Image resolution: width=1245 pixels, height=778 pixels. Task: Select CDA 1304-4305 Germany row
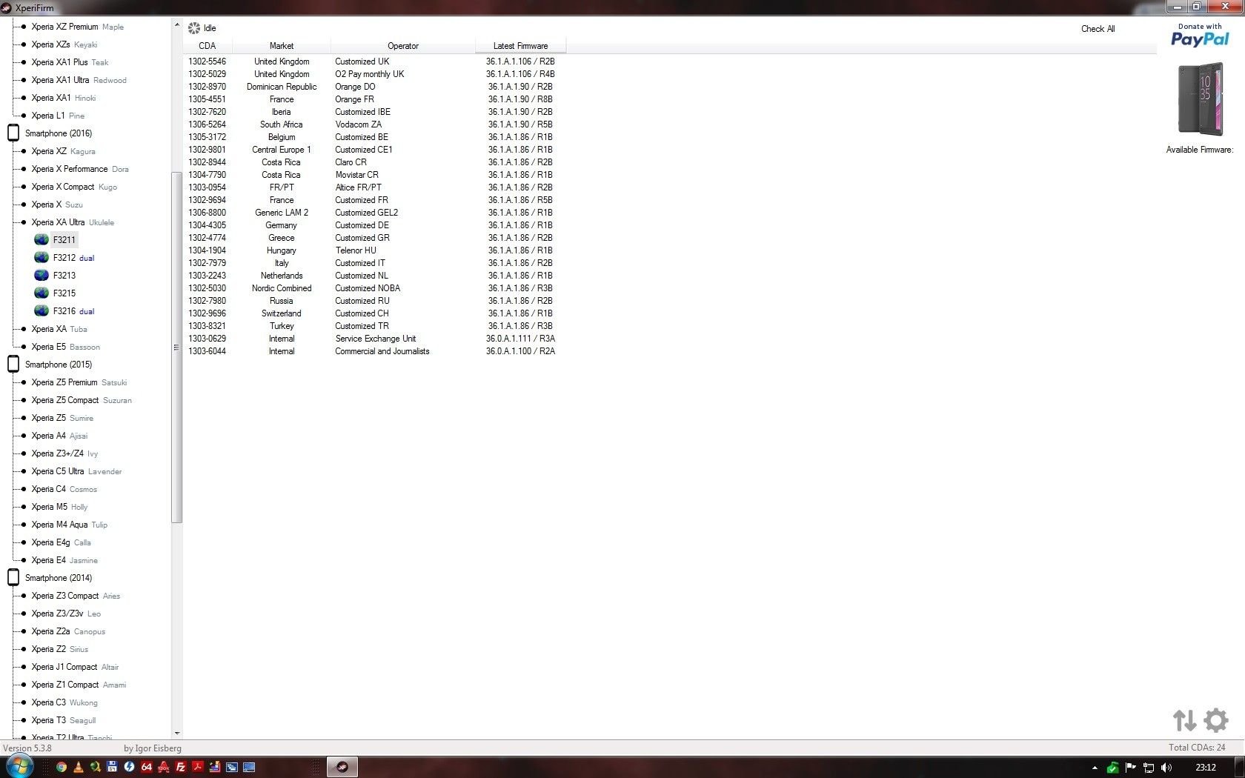pos(374,225)
